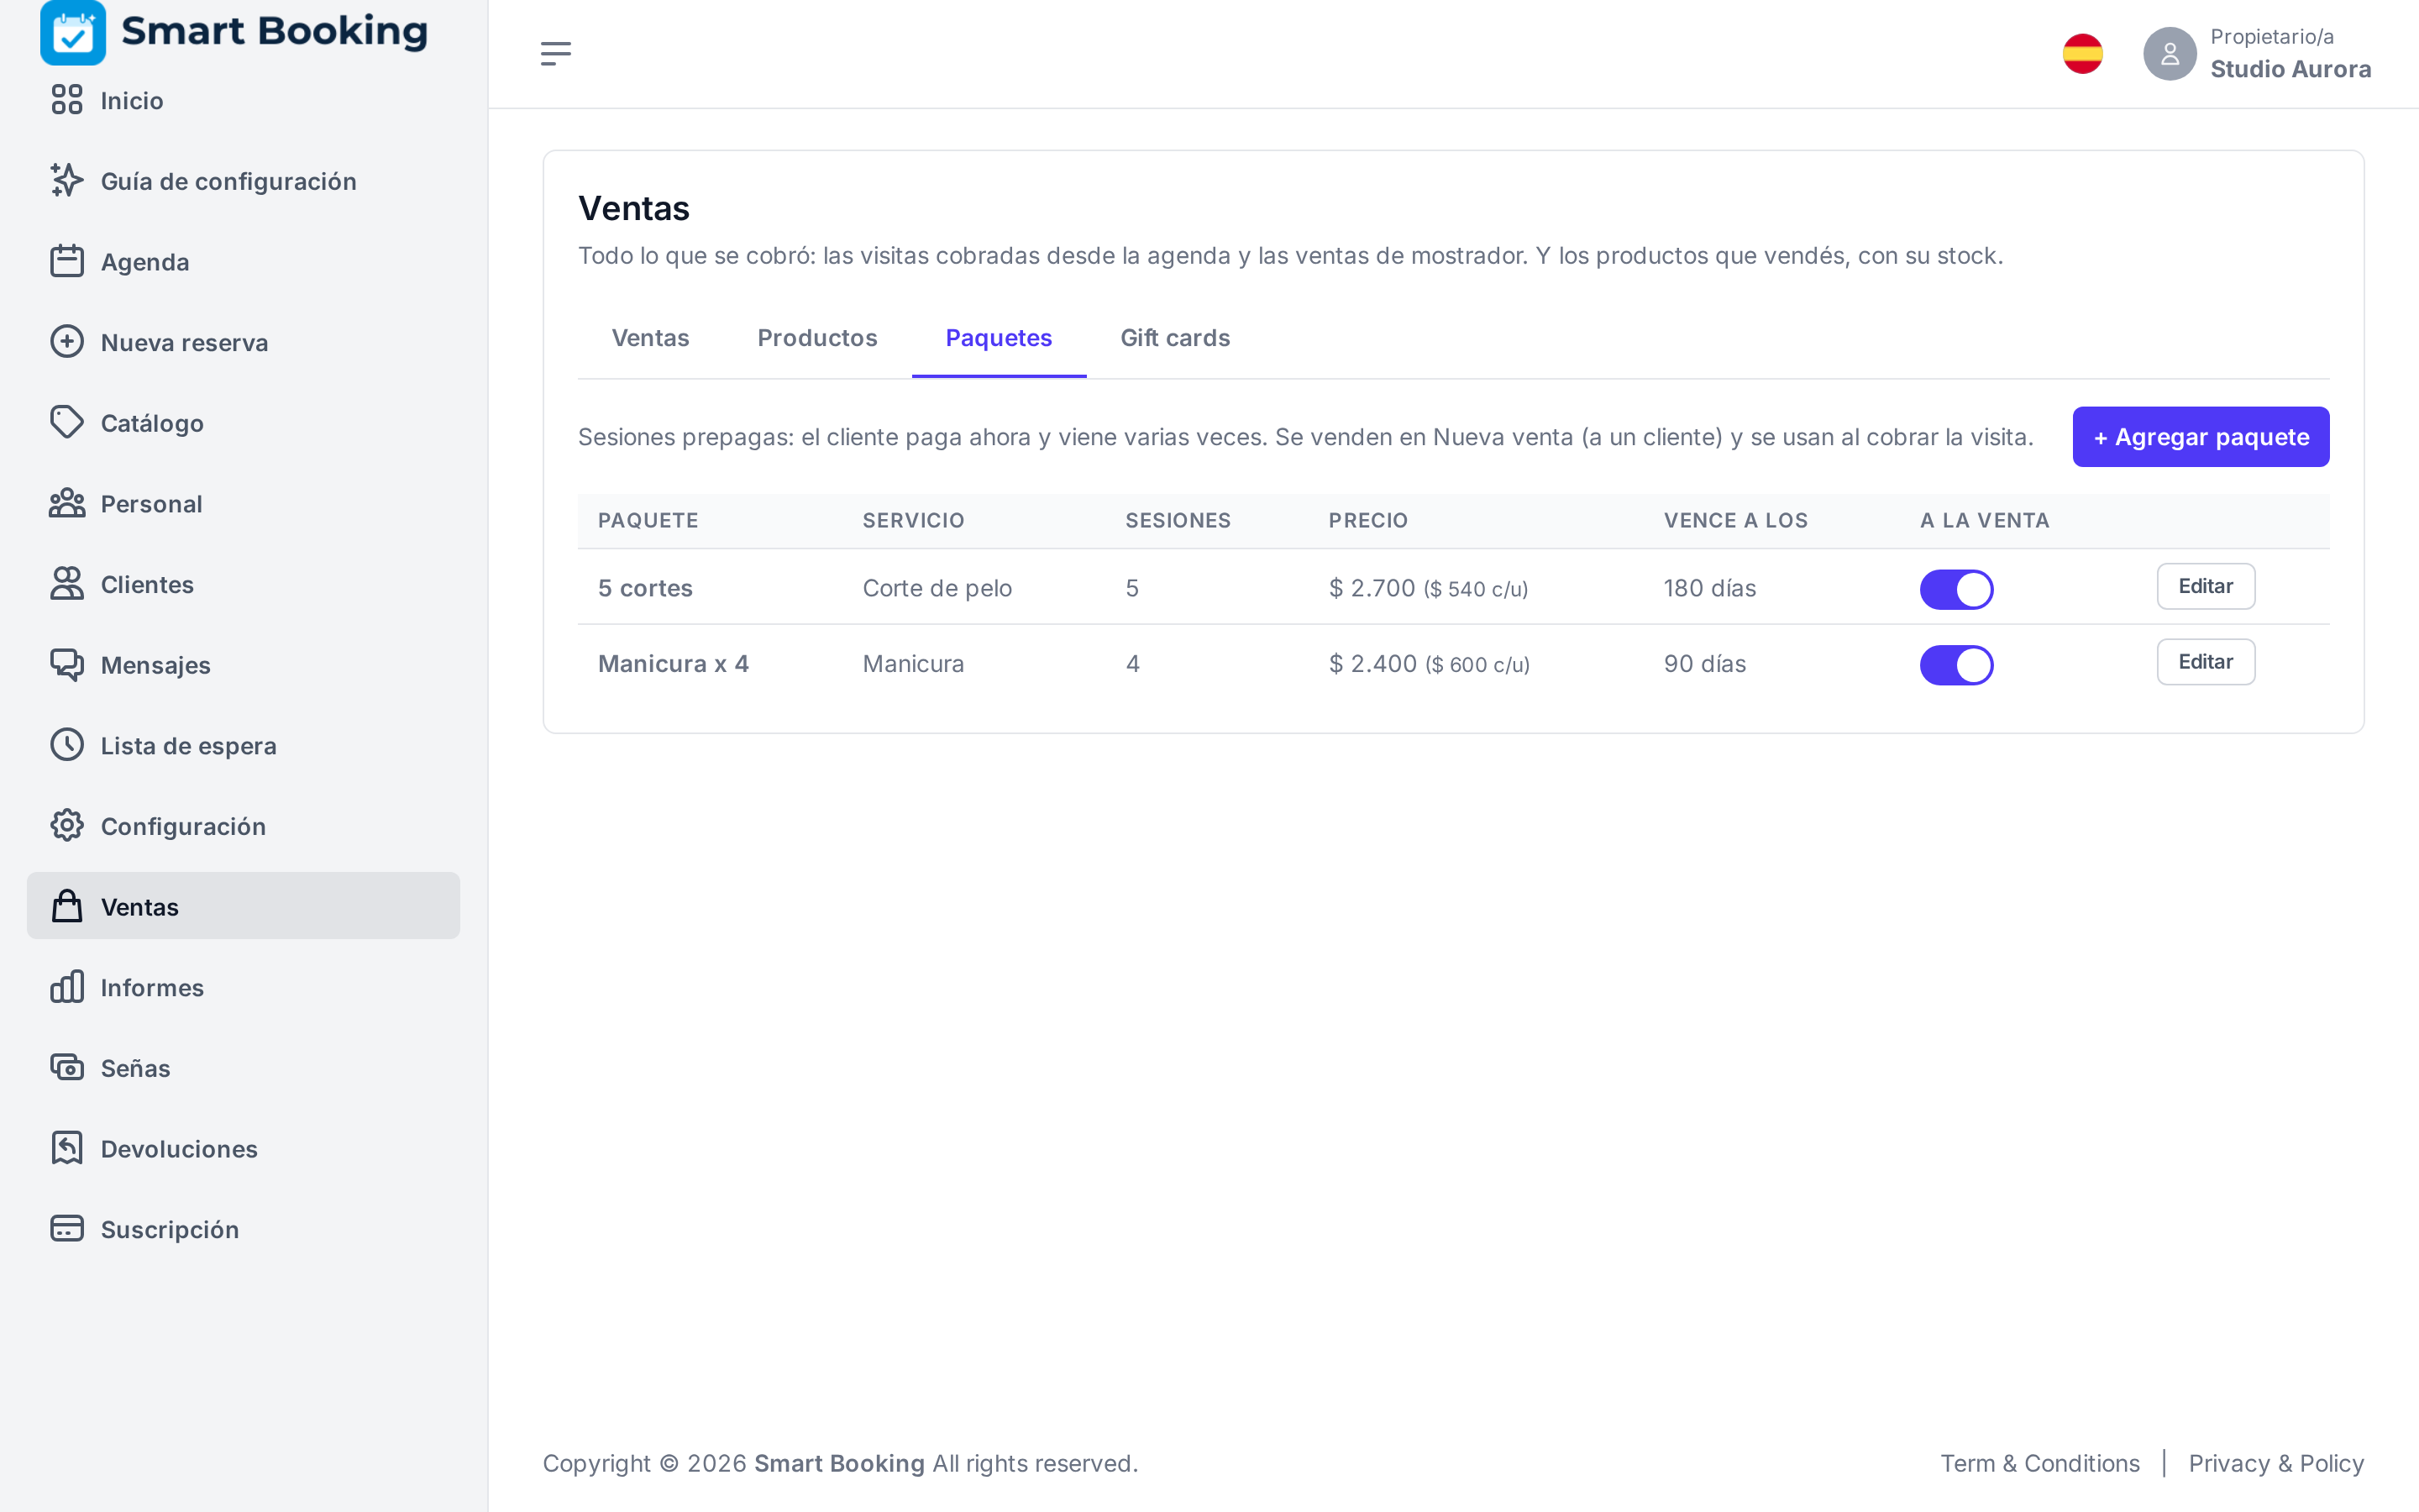Click the Agregar paquete button

point(2200,437)
